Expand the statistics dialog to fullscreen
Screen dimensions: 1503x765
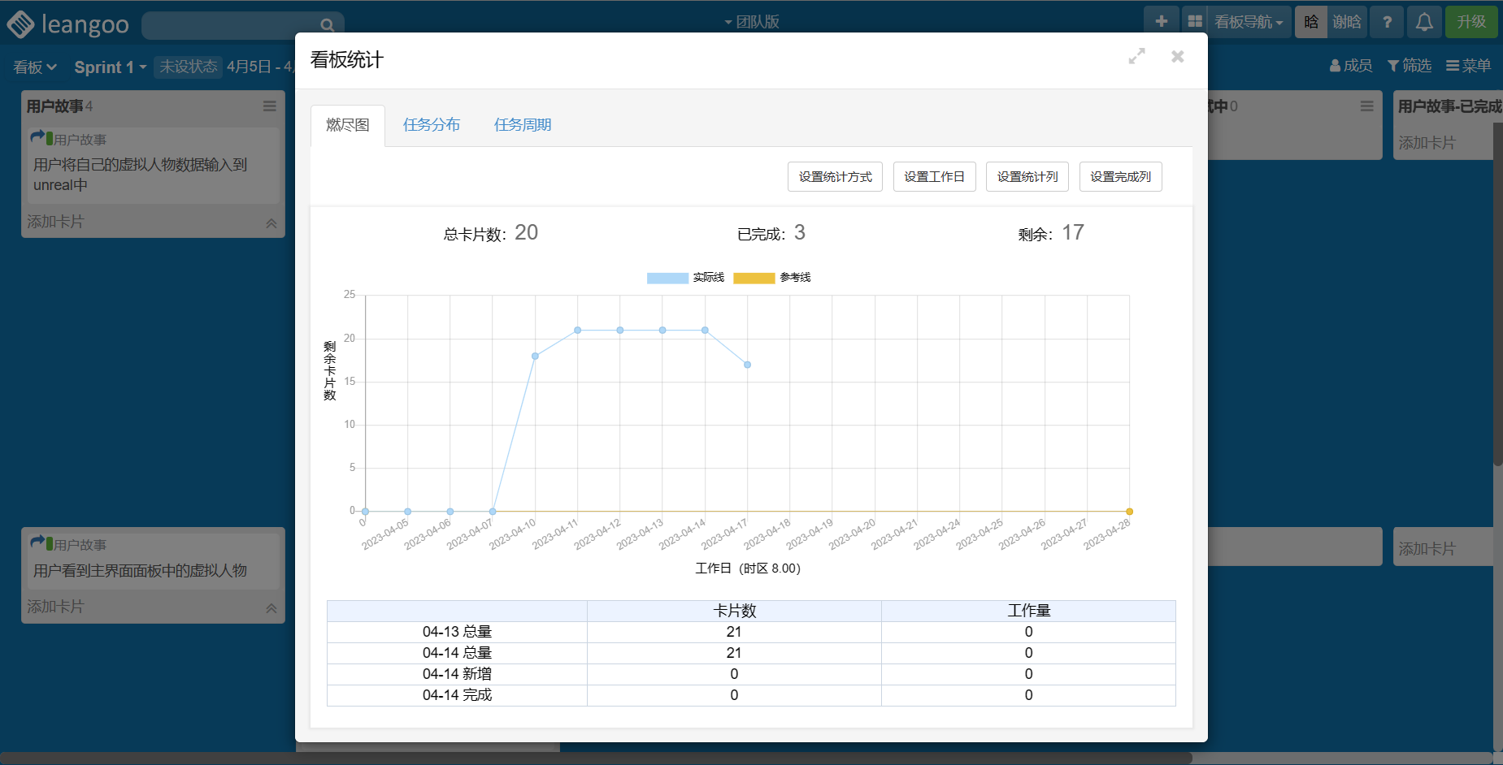pos(1136,56)
